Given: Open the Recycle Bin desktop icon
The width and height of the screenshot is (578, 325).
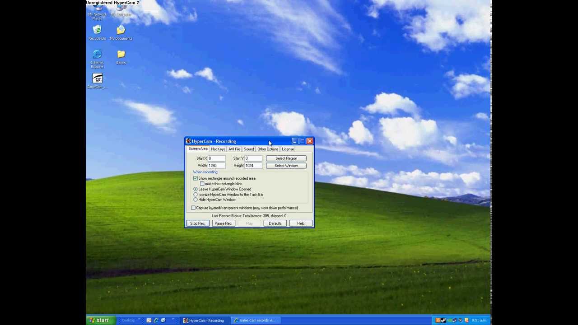Looking at the screenshot, I should (97, 32).
